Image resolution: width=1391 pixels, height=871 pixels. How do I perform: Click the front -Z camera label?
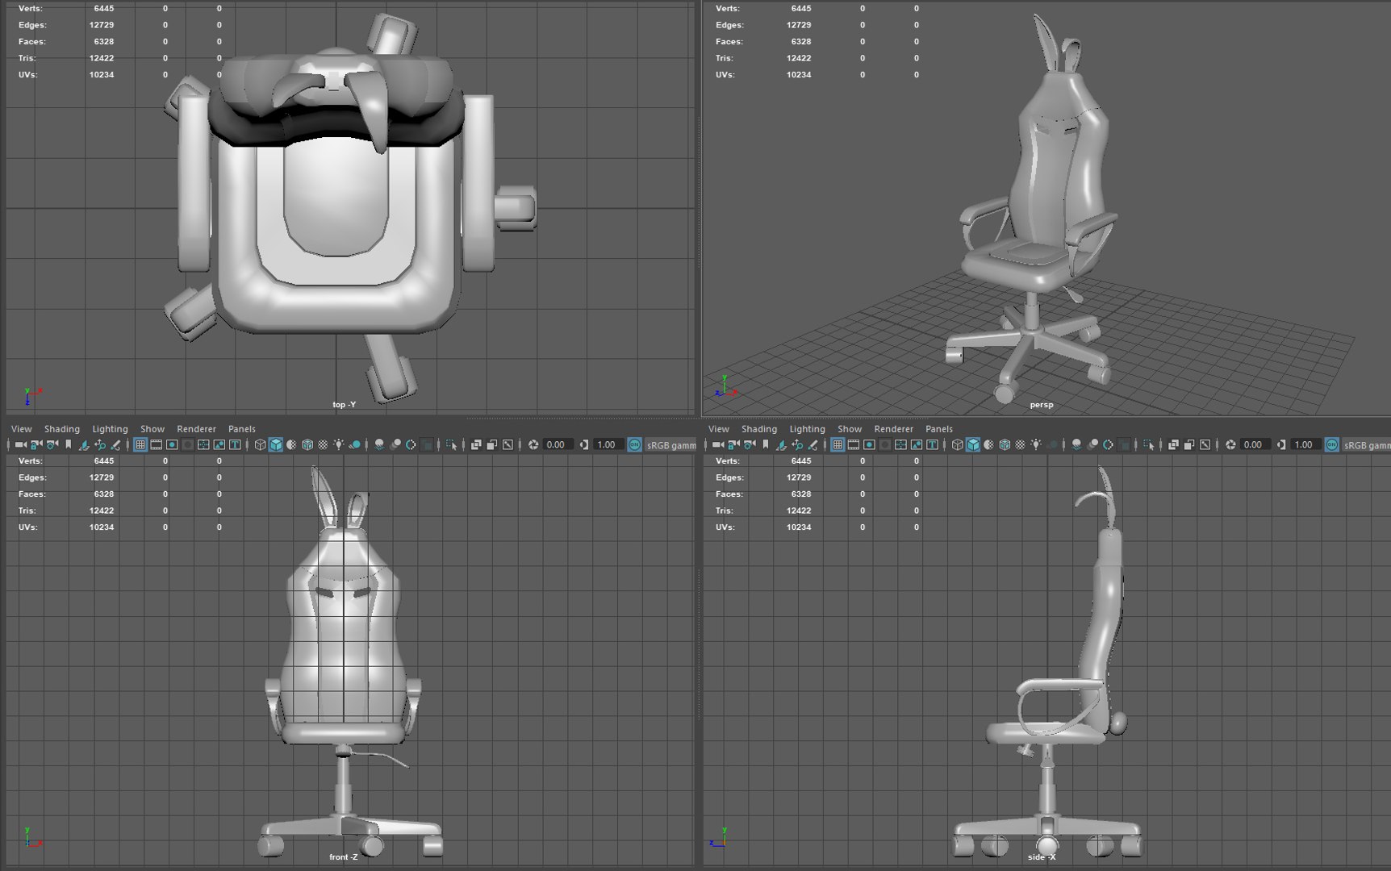[343, 857]
